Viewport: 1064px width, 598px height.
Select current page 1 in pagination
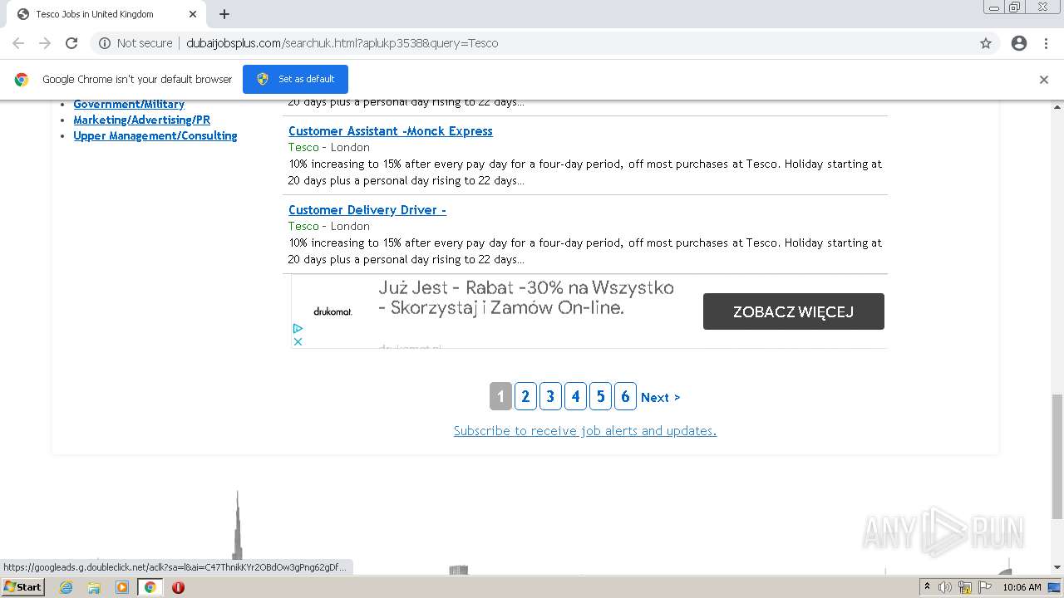tap(500, 397)
